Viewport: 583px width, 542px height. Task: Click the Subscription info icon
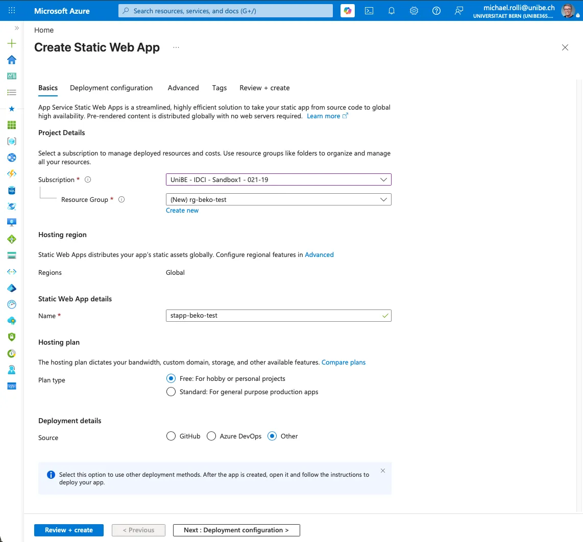pos(88,179)
